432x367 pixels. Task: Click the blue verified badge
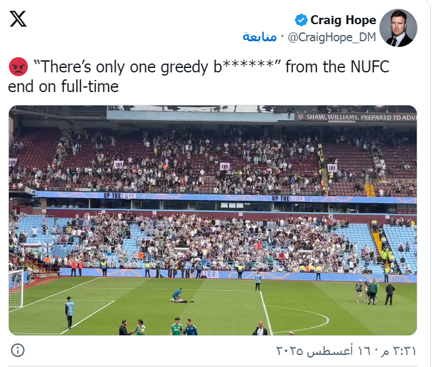301,20
